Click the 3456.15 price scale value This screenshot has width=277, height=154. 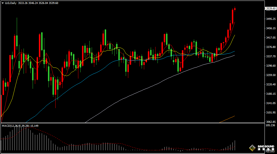coord(271,28)
